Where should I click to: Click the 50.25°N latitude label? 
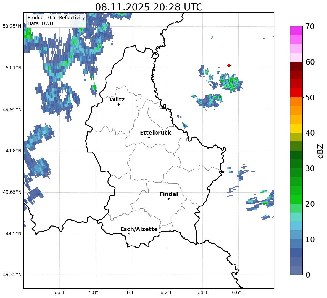12,26
